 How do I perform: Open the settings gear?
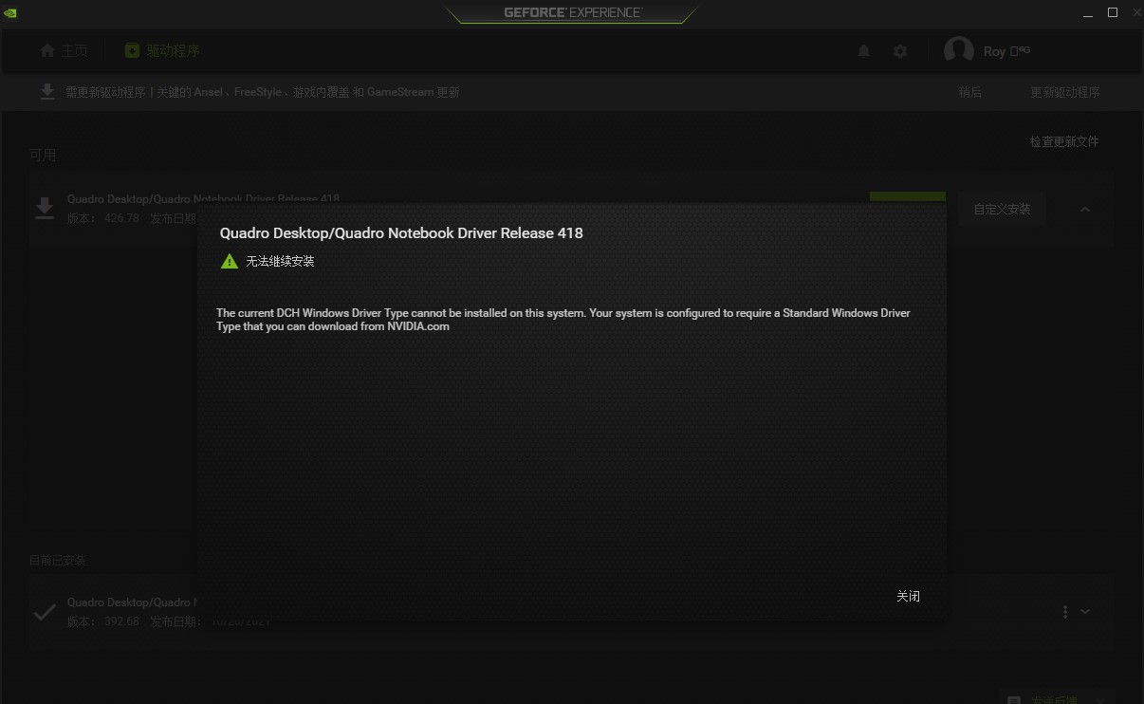900,51
